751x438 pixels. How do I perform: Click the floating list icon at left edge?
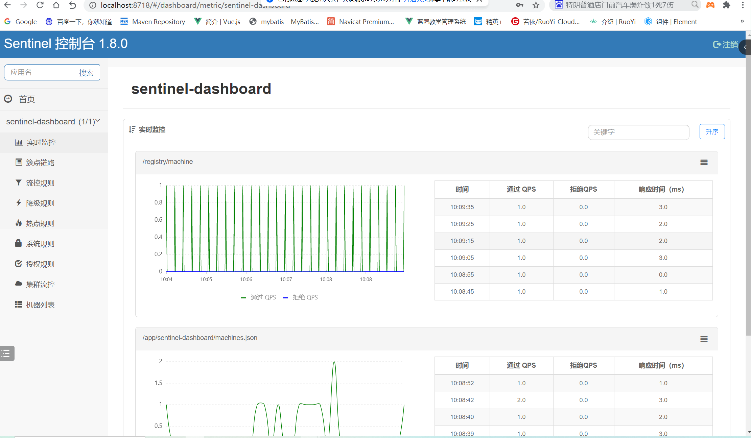7,354
